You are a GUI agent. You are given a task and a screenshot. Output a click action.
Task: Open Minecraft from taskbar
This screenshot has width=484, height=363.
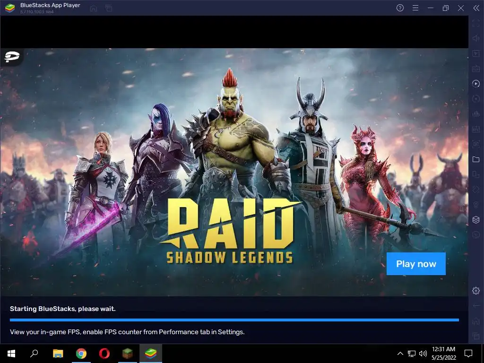point(128,354)
